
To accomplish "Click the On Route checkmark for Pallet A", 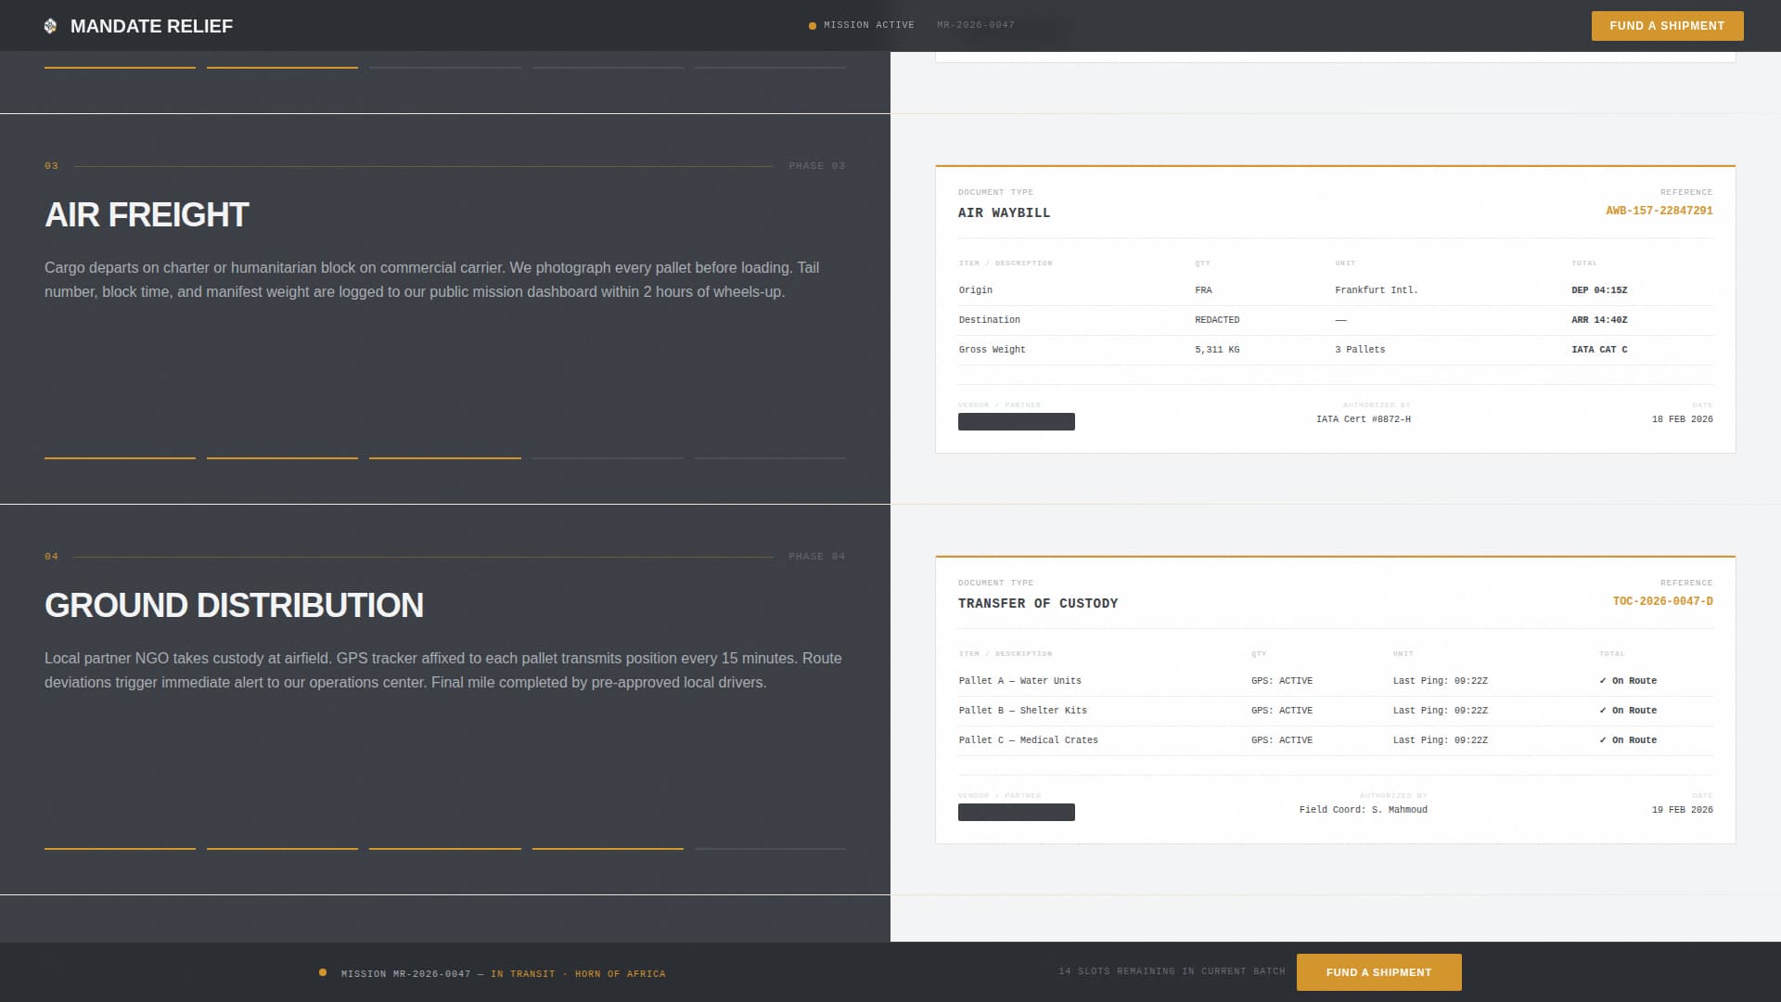I will [1603, 681].
